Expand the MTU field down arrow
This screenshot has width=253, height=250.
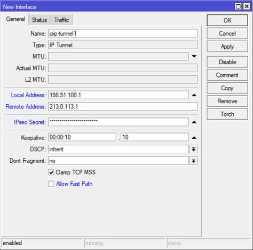[194, 57]
